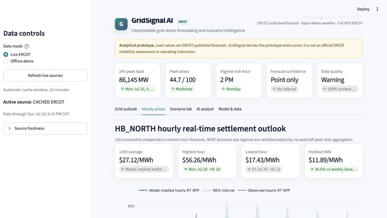The height and width of the screenshot is (218, 387).
Task: Click the Source freshness chevron arrow
Action: [x=10, y=128]
